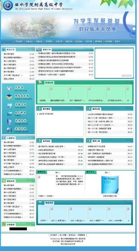
Task: Click the 此栏目下没有文章 notice text
Action: click(46, 114)
